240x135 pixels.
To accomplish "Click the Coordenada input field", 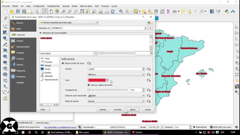I will [x=117, y=127].
